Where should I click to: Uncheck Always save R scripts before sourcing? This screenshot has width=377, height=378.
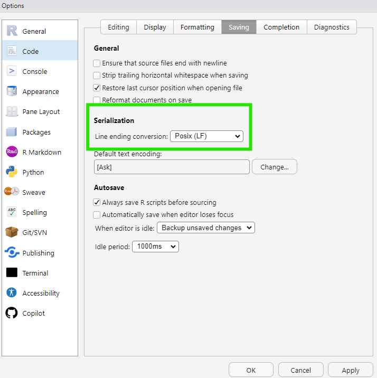(97, 202)
